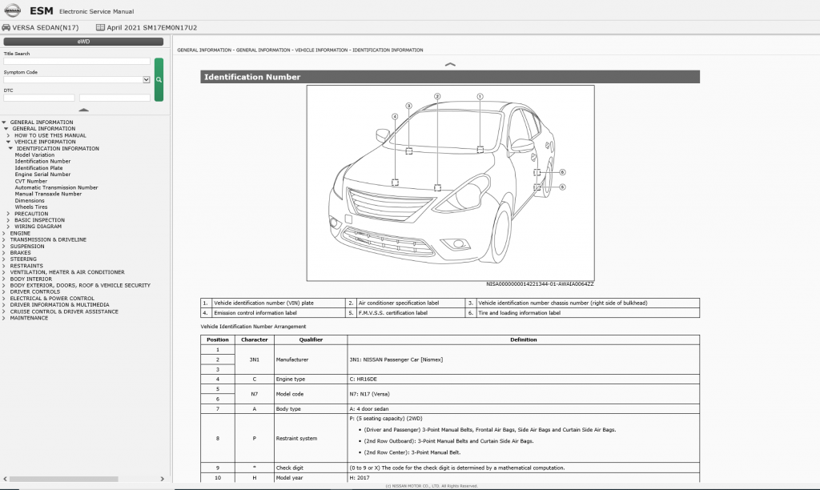820x490 pixels.
Task: Click the eWD button
Action: [x=81, y=42]
